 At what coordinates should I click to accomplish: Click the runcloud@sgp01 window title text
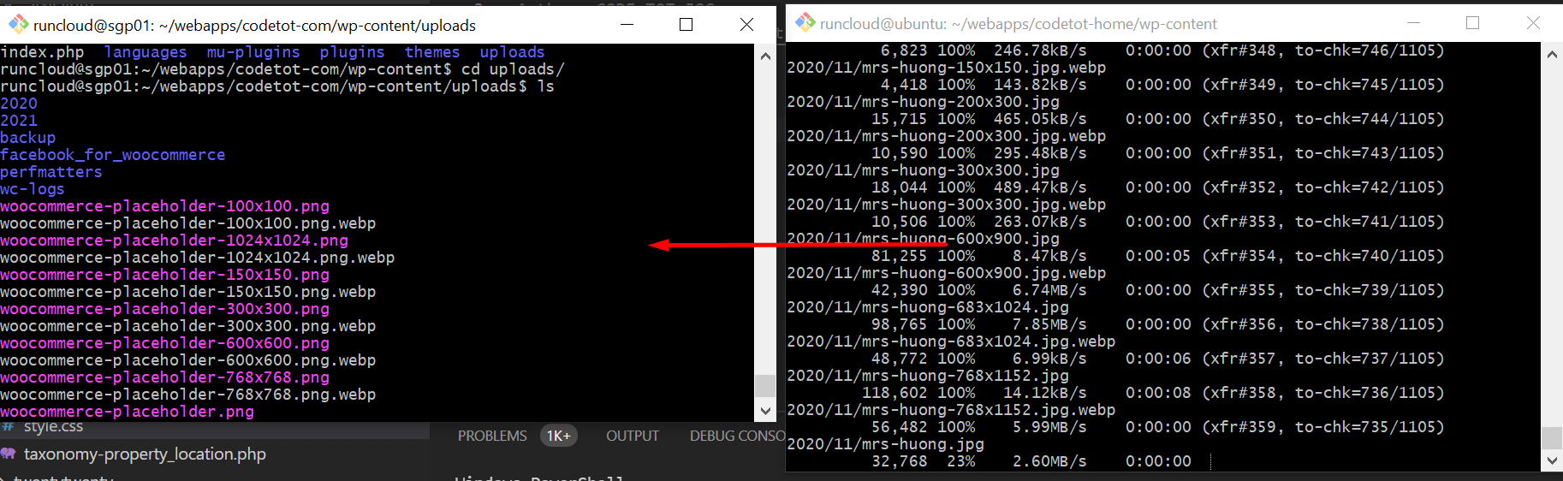(254, 25)
